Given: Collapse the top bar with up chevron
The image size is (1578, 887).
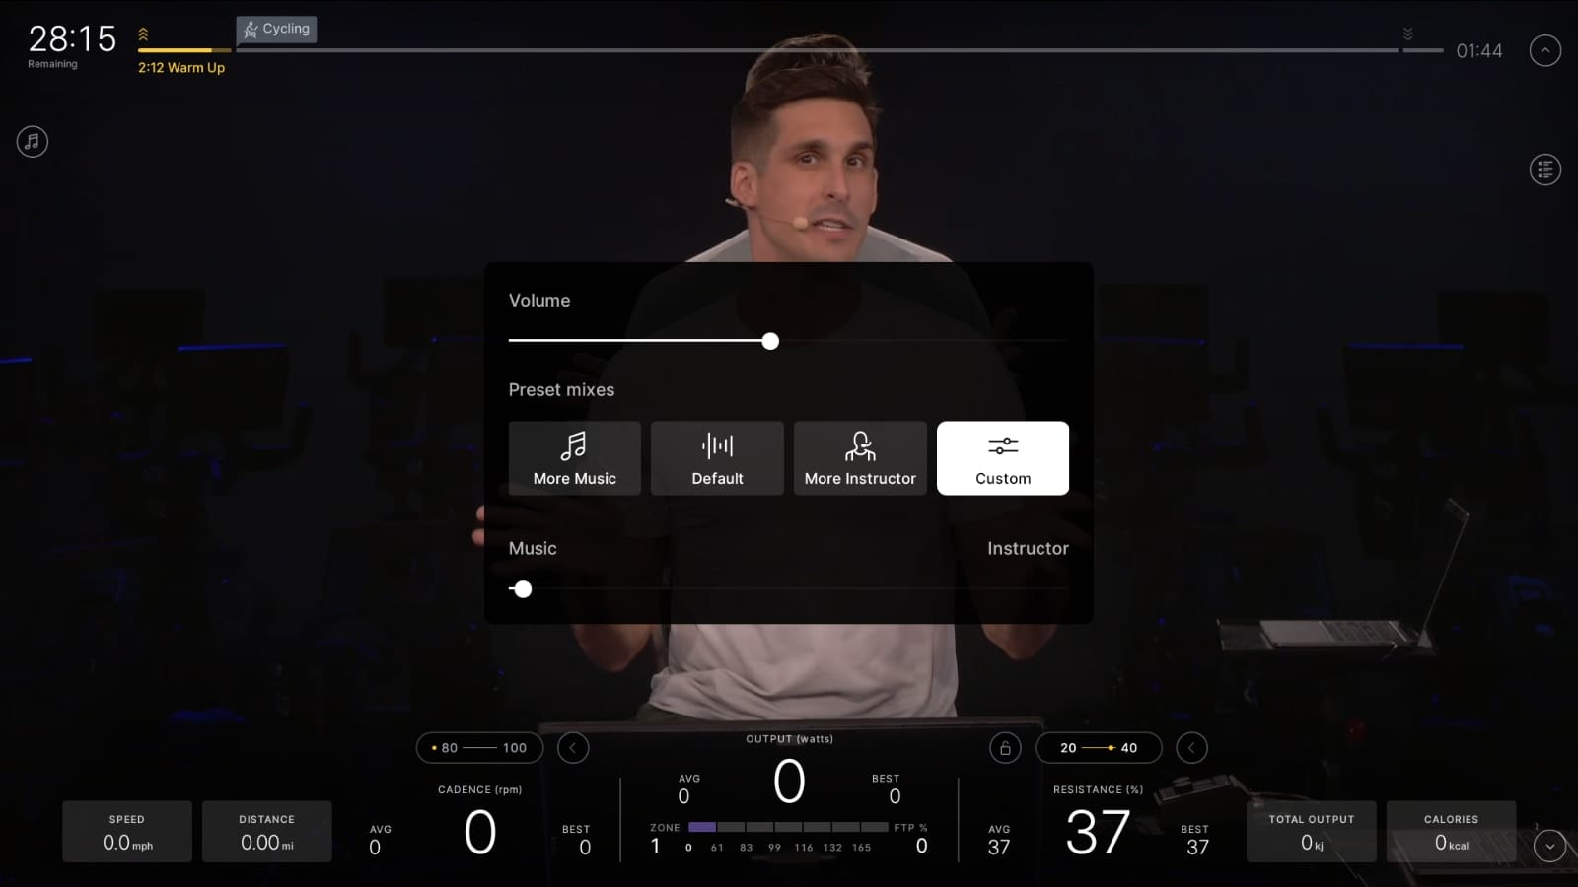Looking at the screenshot, I should pos(1544,50).
